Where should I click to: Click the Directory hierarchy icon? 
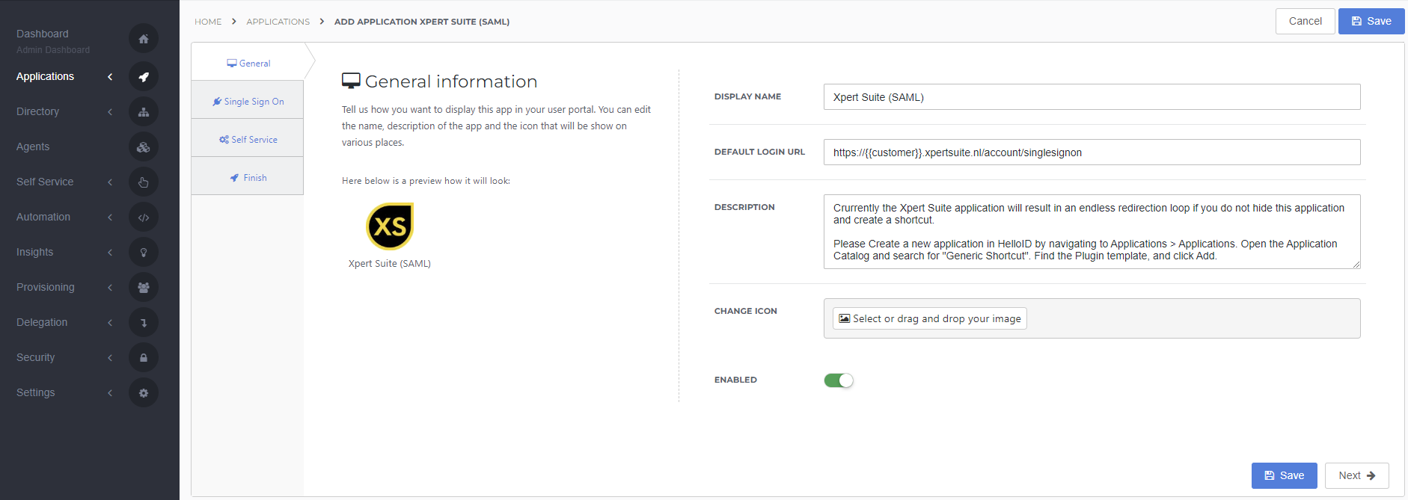[143, 111]
